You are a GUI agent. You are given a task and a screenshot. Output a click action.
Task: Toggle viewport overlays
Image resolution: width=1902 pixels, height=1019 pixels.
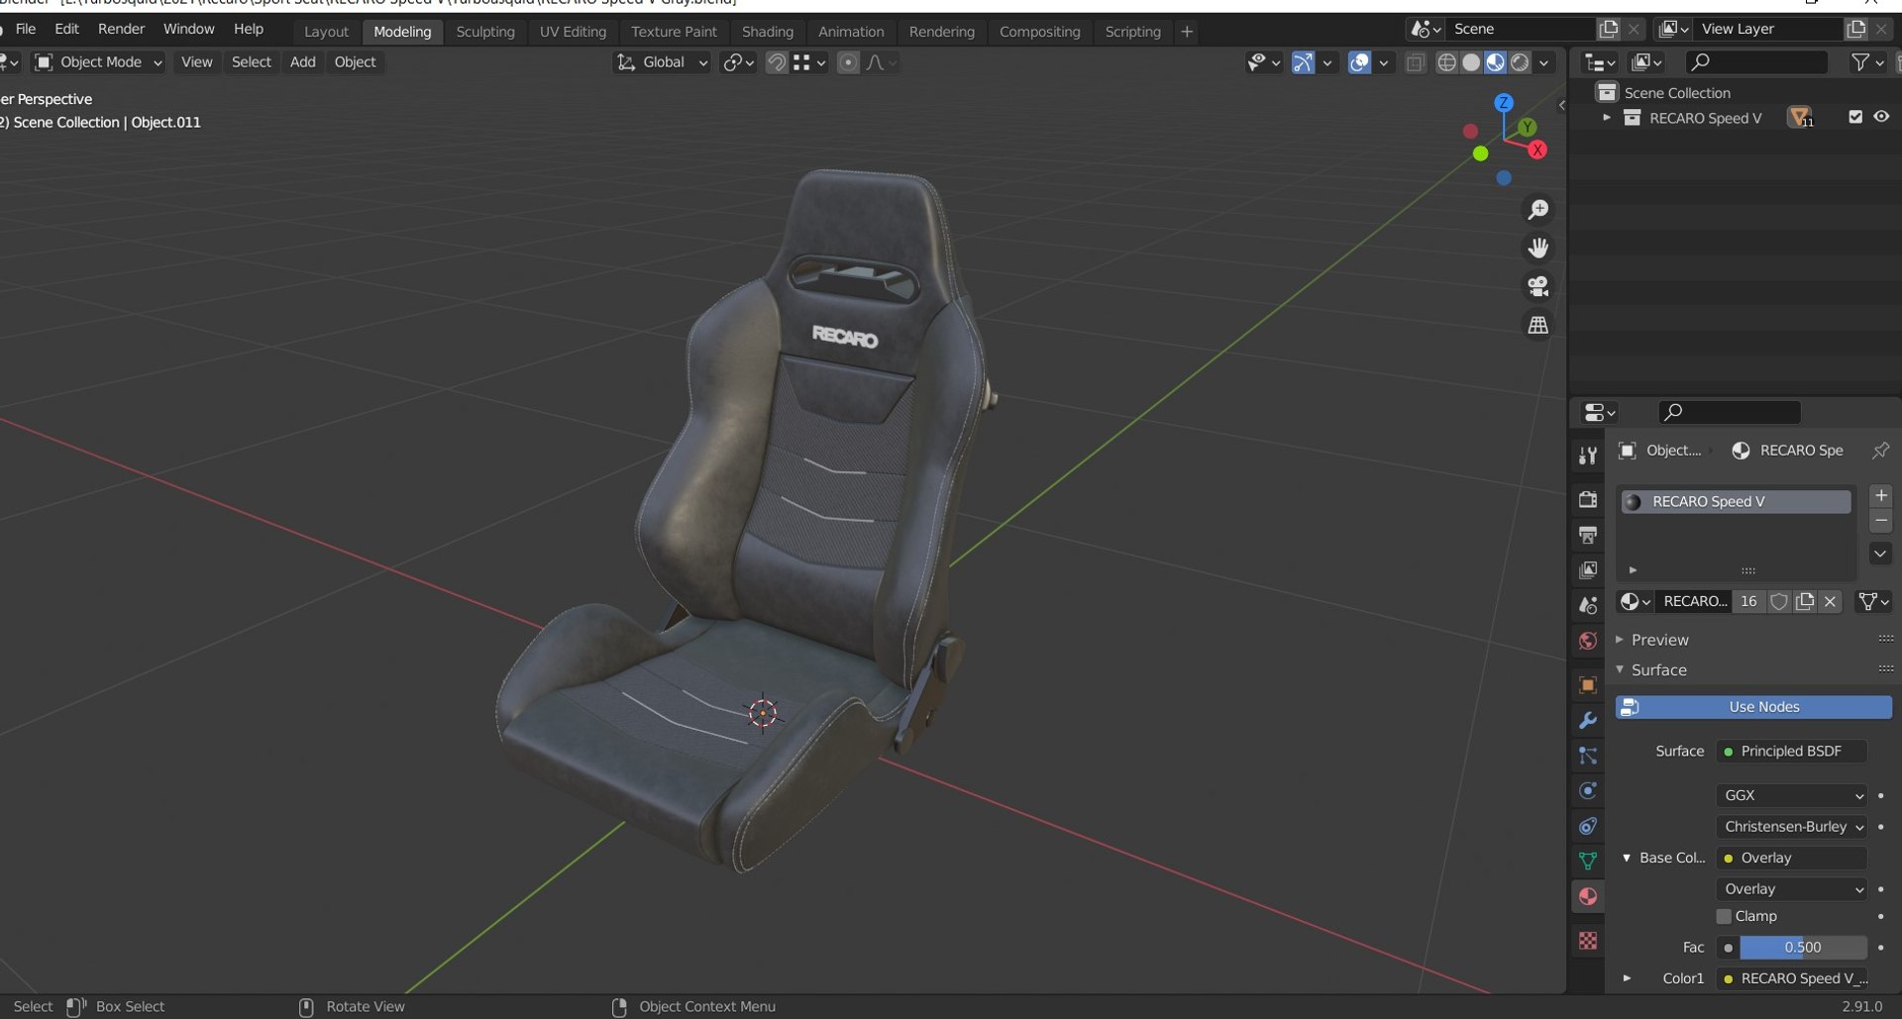[1360, 62]
